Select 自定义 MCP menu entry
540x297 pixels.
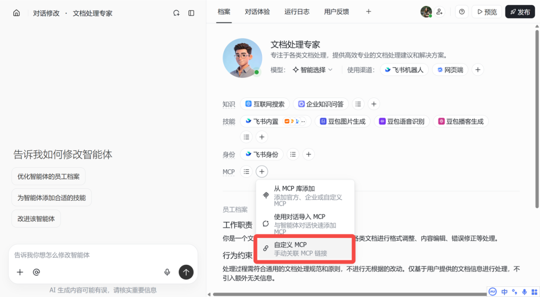(x=304, y=249)
